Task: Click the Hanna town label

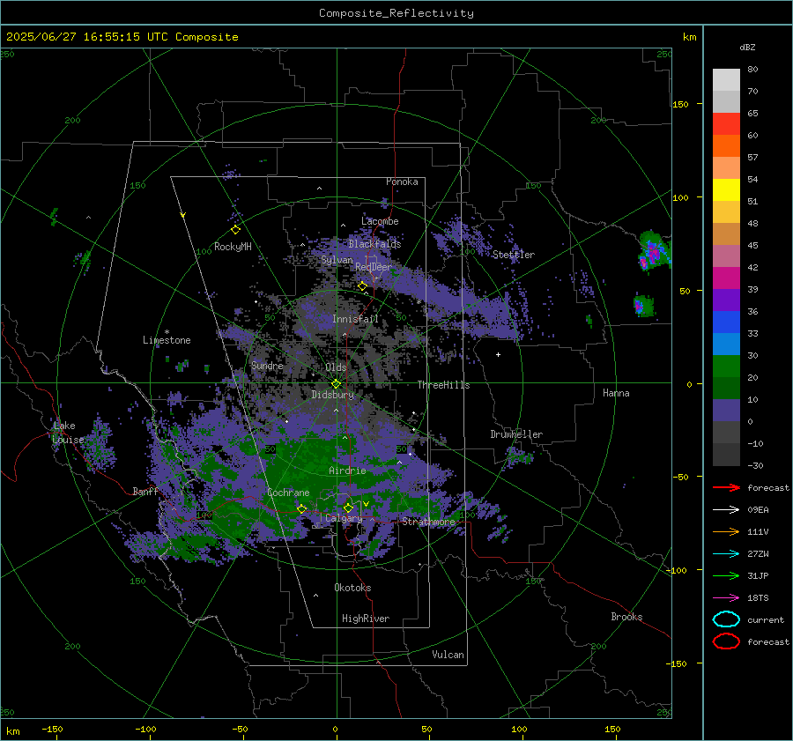Action: point(616,393)
